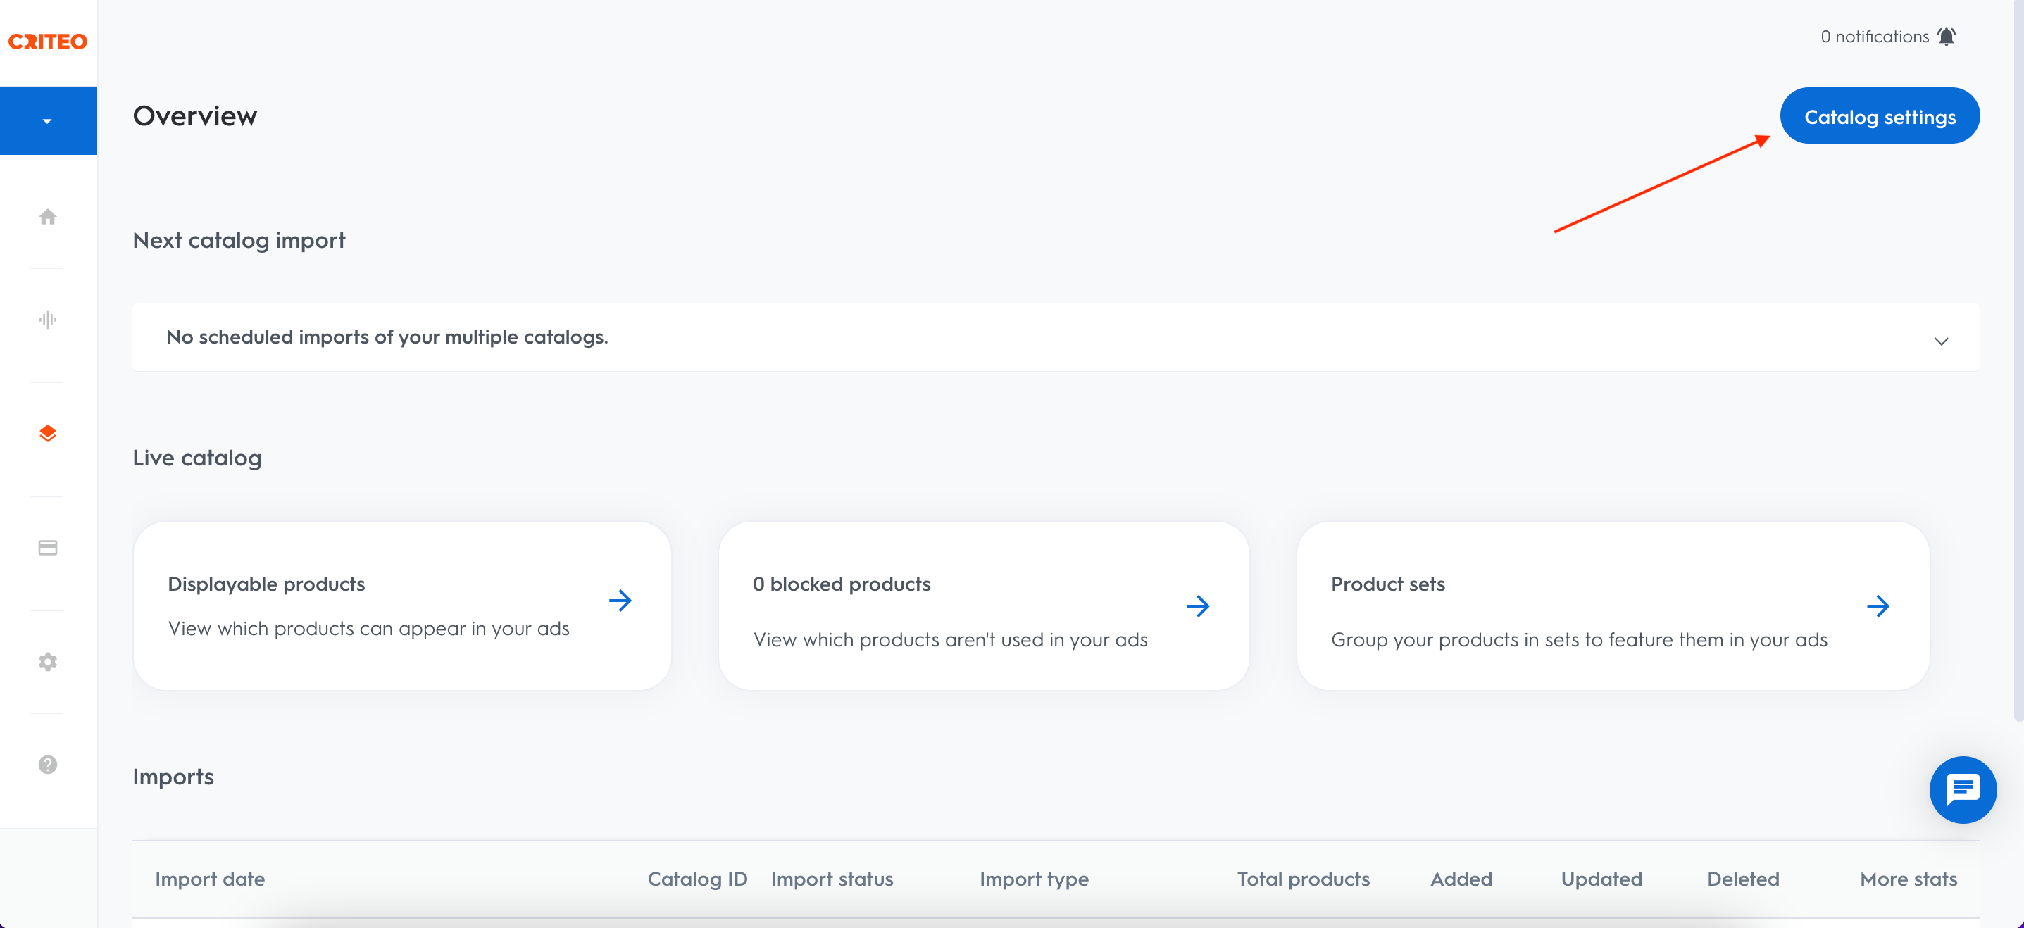Click the Added column header

[1461, 879]
